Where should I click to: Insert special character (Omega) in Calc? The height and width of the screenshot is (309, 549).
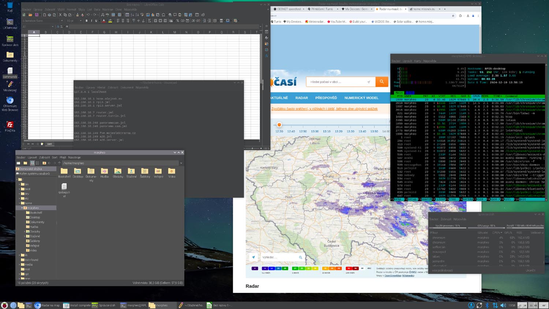click(x=163, y=15)
